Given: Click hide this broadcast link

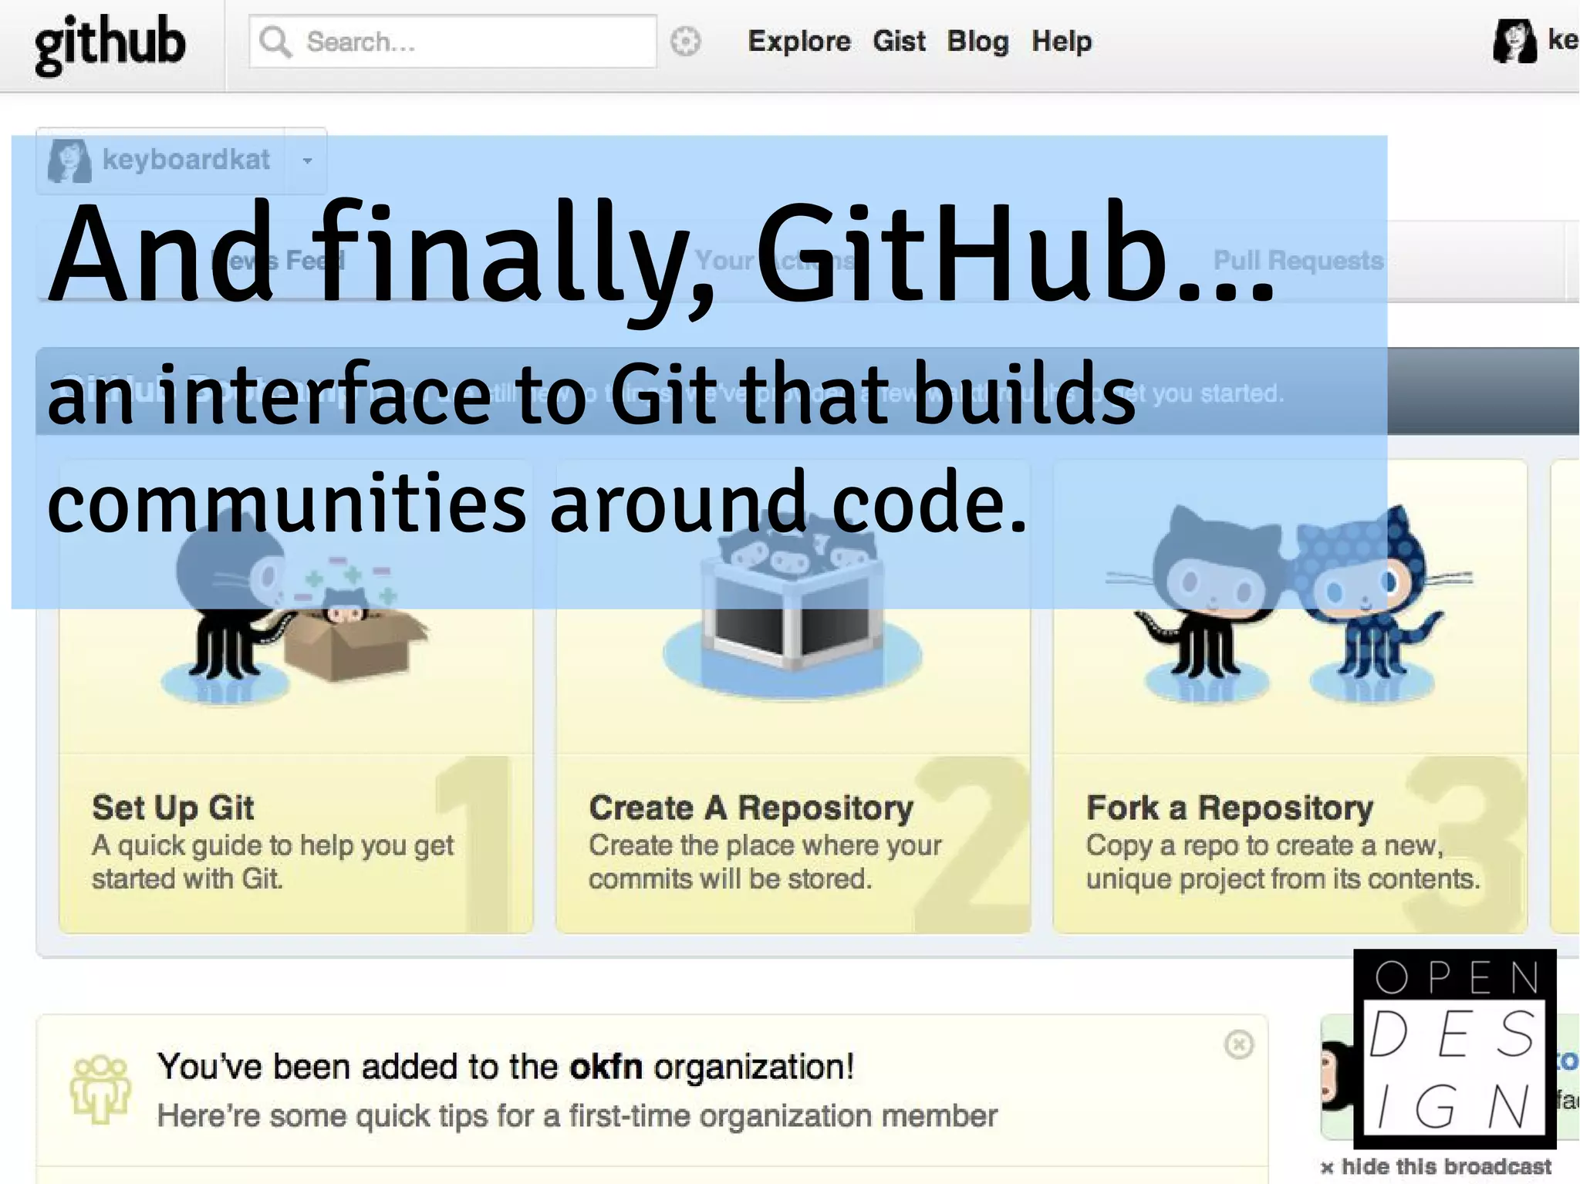Looking at the screenshot, I should [1436, 1167].
